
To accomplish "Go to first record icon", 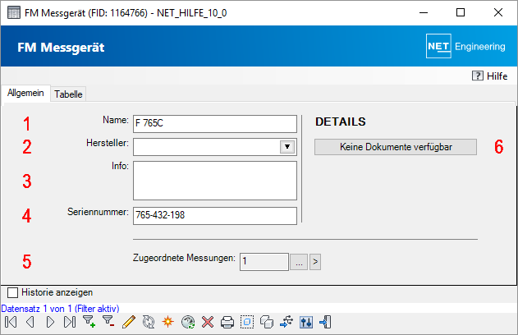I will click(11, 322).
